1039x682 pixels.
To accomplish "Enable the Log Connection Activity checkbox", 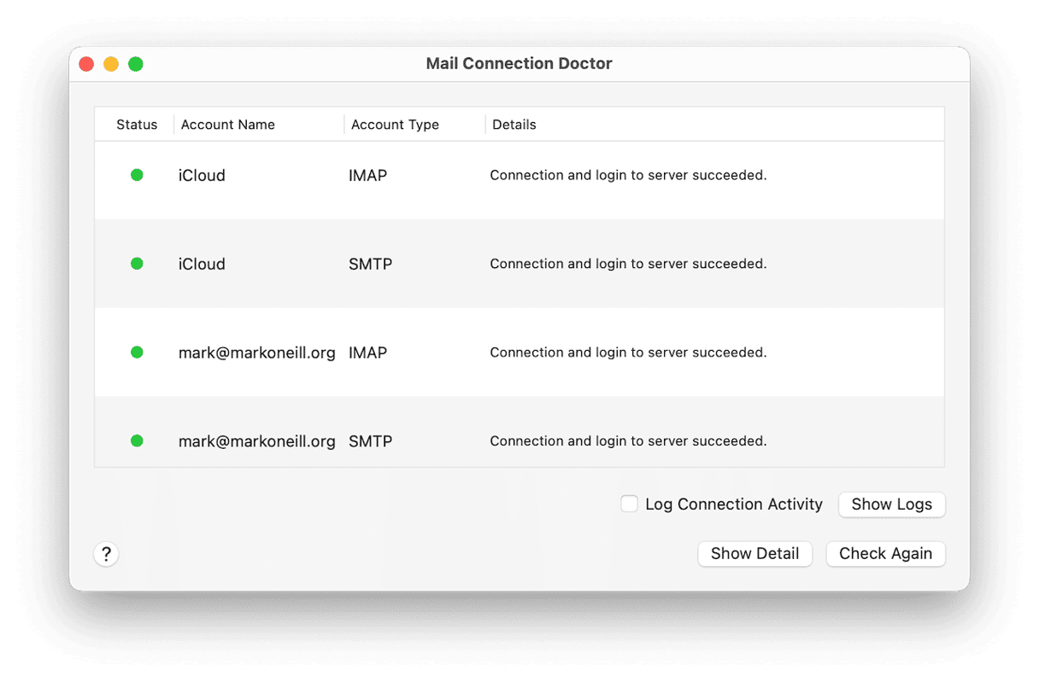I will click(630, 504).
